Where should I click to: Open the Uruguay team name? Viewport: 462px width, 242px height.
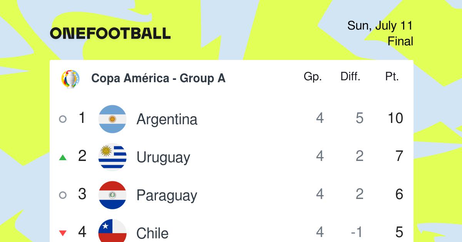[x=163, y=158]
